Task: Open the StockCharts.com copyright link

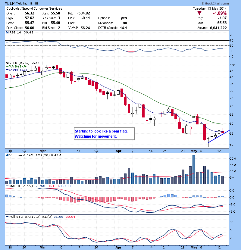Action: pos(215,3)
